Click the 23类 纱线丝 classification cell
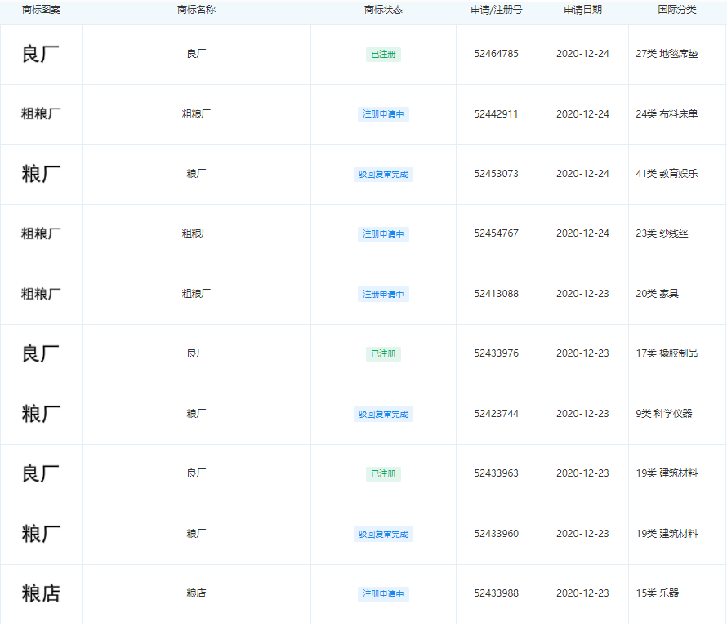This screenshot has width=727, height=626. tap(662, 233)
